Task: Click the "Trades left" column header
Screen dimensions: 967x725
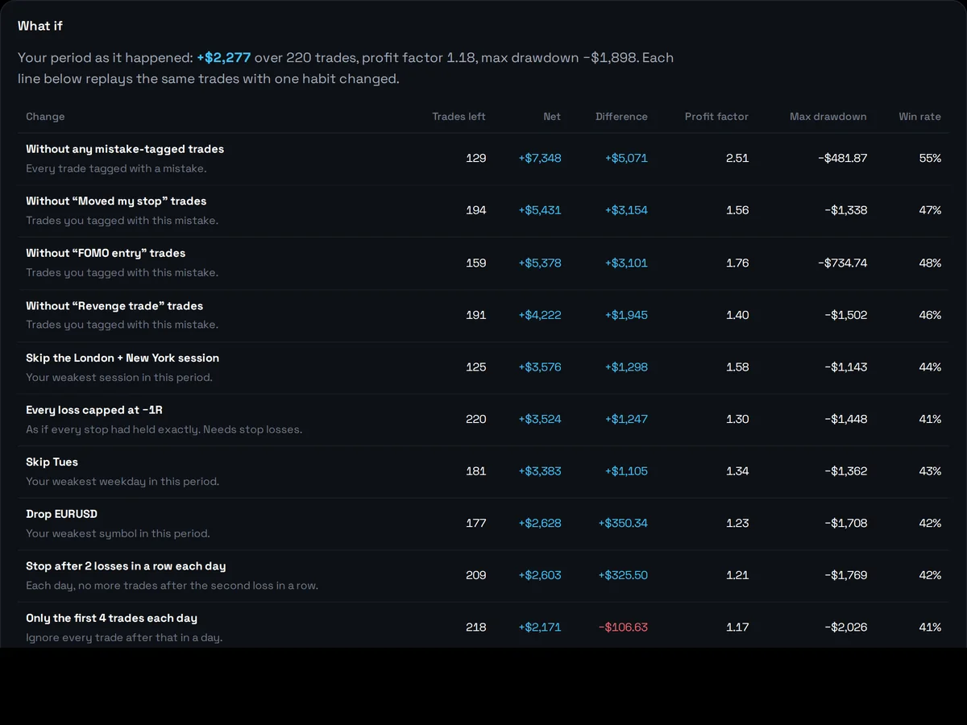Action: pyautogui.click(x=459, y=117)
